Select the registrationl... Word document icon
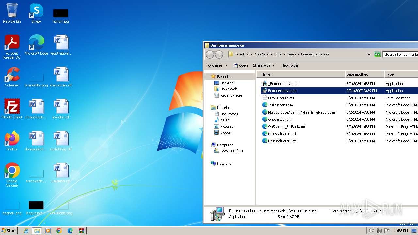Image resolution: width=418 pixels, height=235 pixels. click(x=61, y=45)
